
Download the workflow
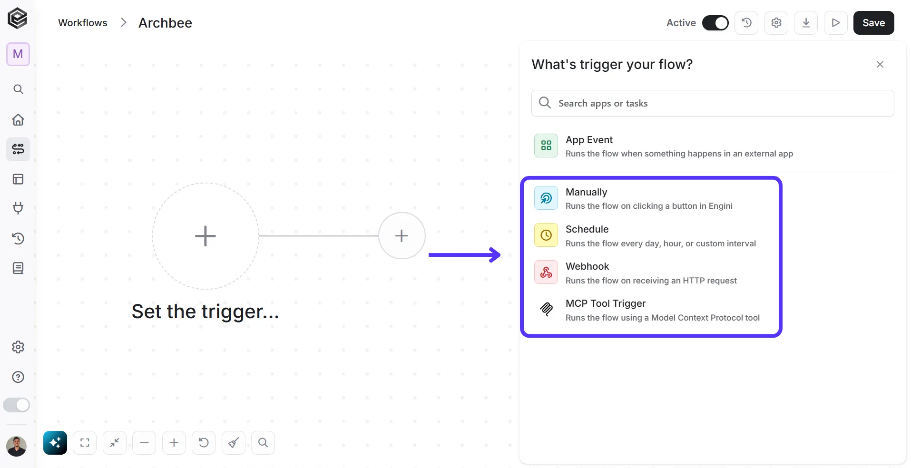(806, 23)
